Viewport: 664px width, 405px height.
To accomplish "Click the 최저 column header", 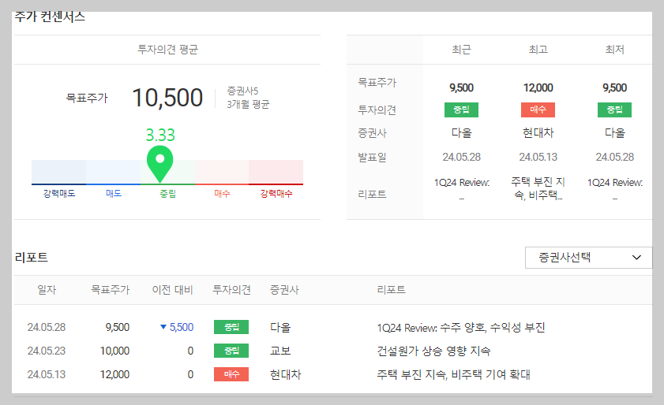I will point(615,50).
